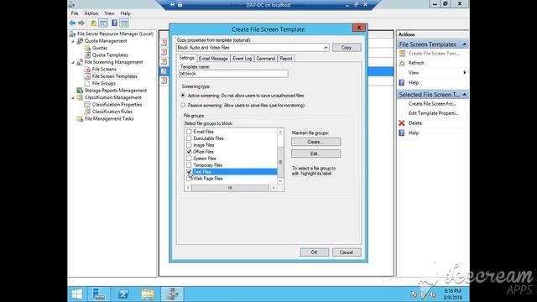Click Edit Template Properties in Actions pane
The height and width of the screenshot is (302, 537).
pos(433,113)
